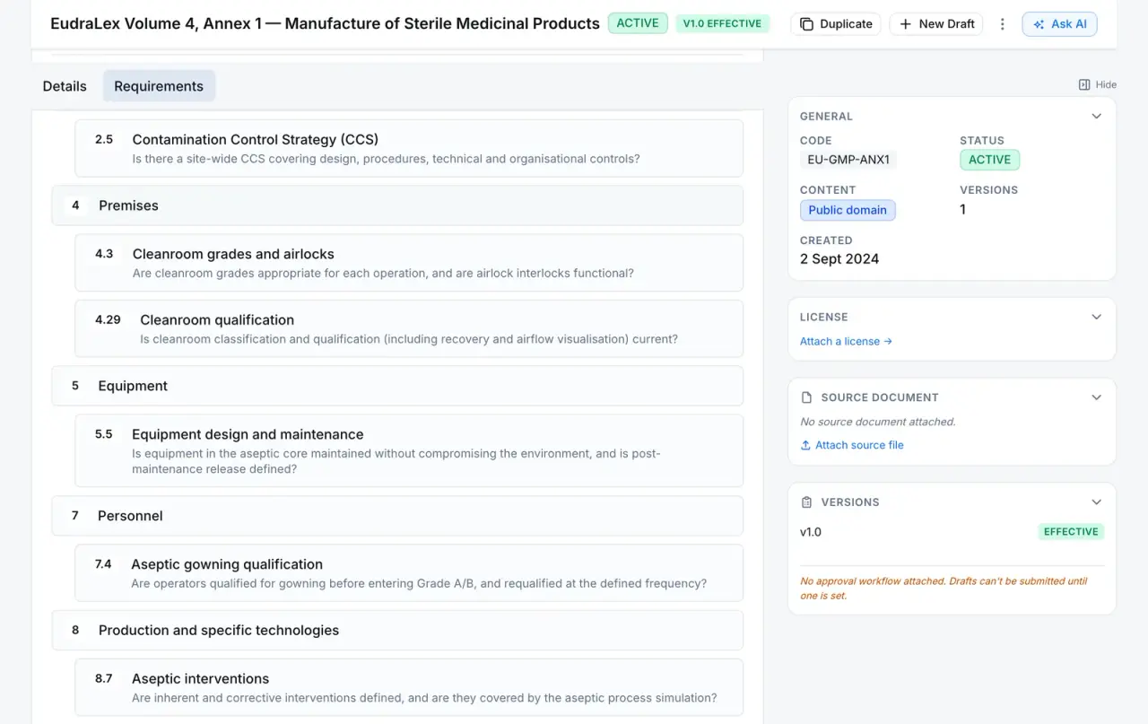Open requirement 4.29 Cleanroom qualification
Image resolution: width=1148 pixels, height=724 pixels.
409,328
